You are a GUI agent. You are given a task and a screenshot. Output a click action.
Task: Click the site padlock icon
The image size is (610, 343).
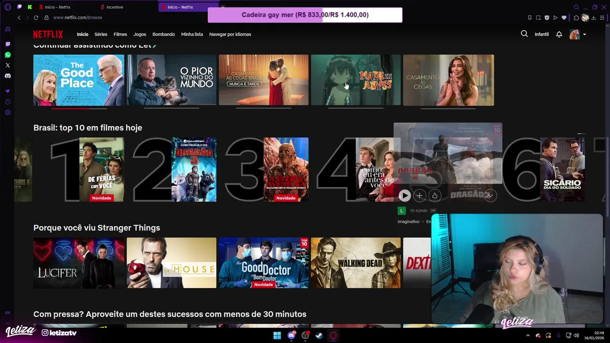point(46,18)
